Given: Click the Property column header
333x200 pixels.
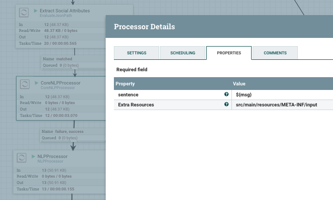Looking at the screenshot, I should click(125, 84).
